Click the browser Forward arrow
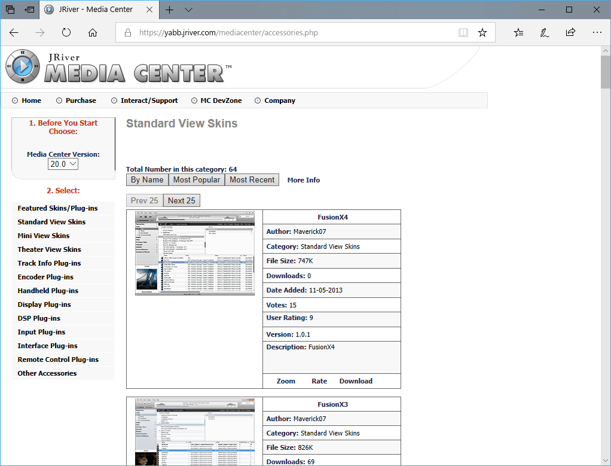The image size is (611, 466). pyautogui.click(x=40, y=33)
